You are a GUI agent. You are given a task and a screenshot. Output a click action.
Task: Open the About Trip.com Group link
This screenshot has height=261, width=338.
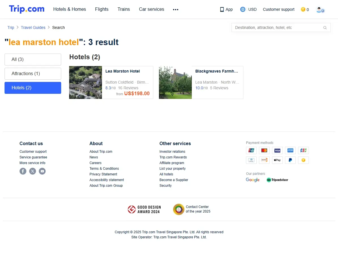click(106, 186)
